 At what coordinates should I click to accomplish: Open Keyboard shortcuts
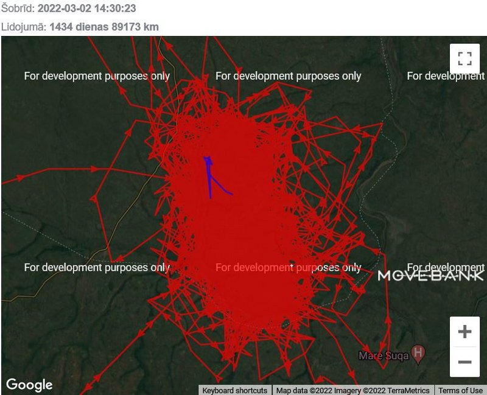pos(235,390)
